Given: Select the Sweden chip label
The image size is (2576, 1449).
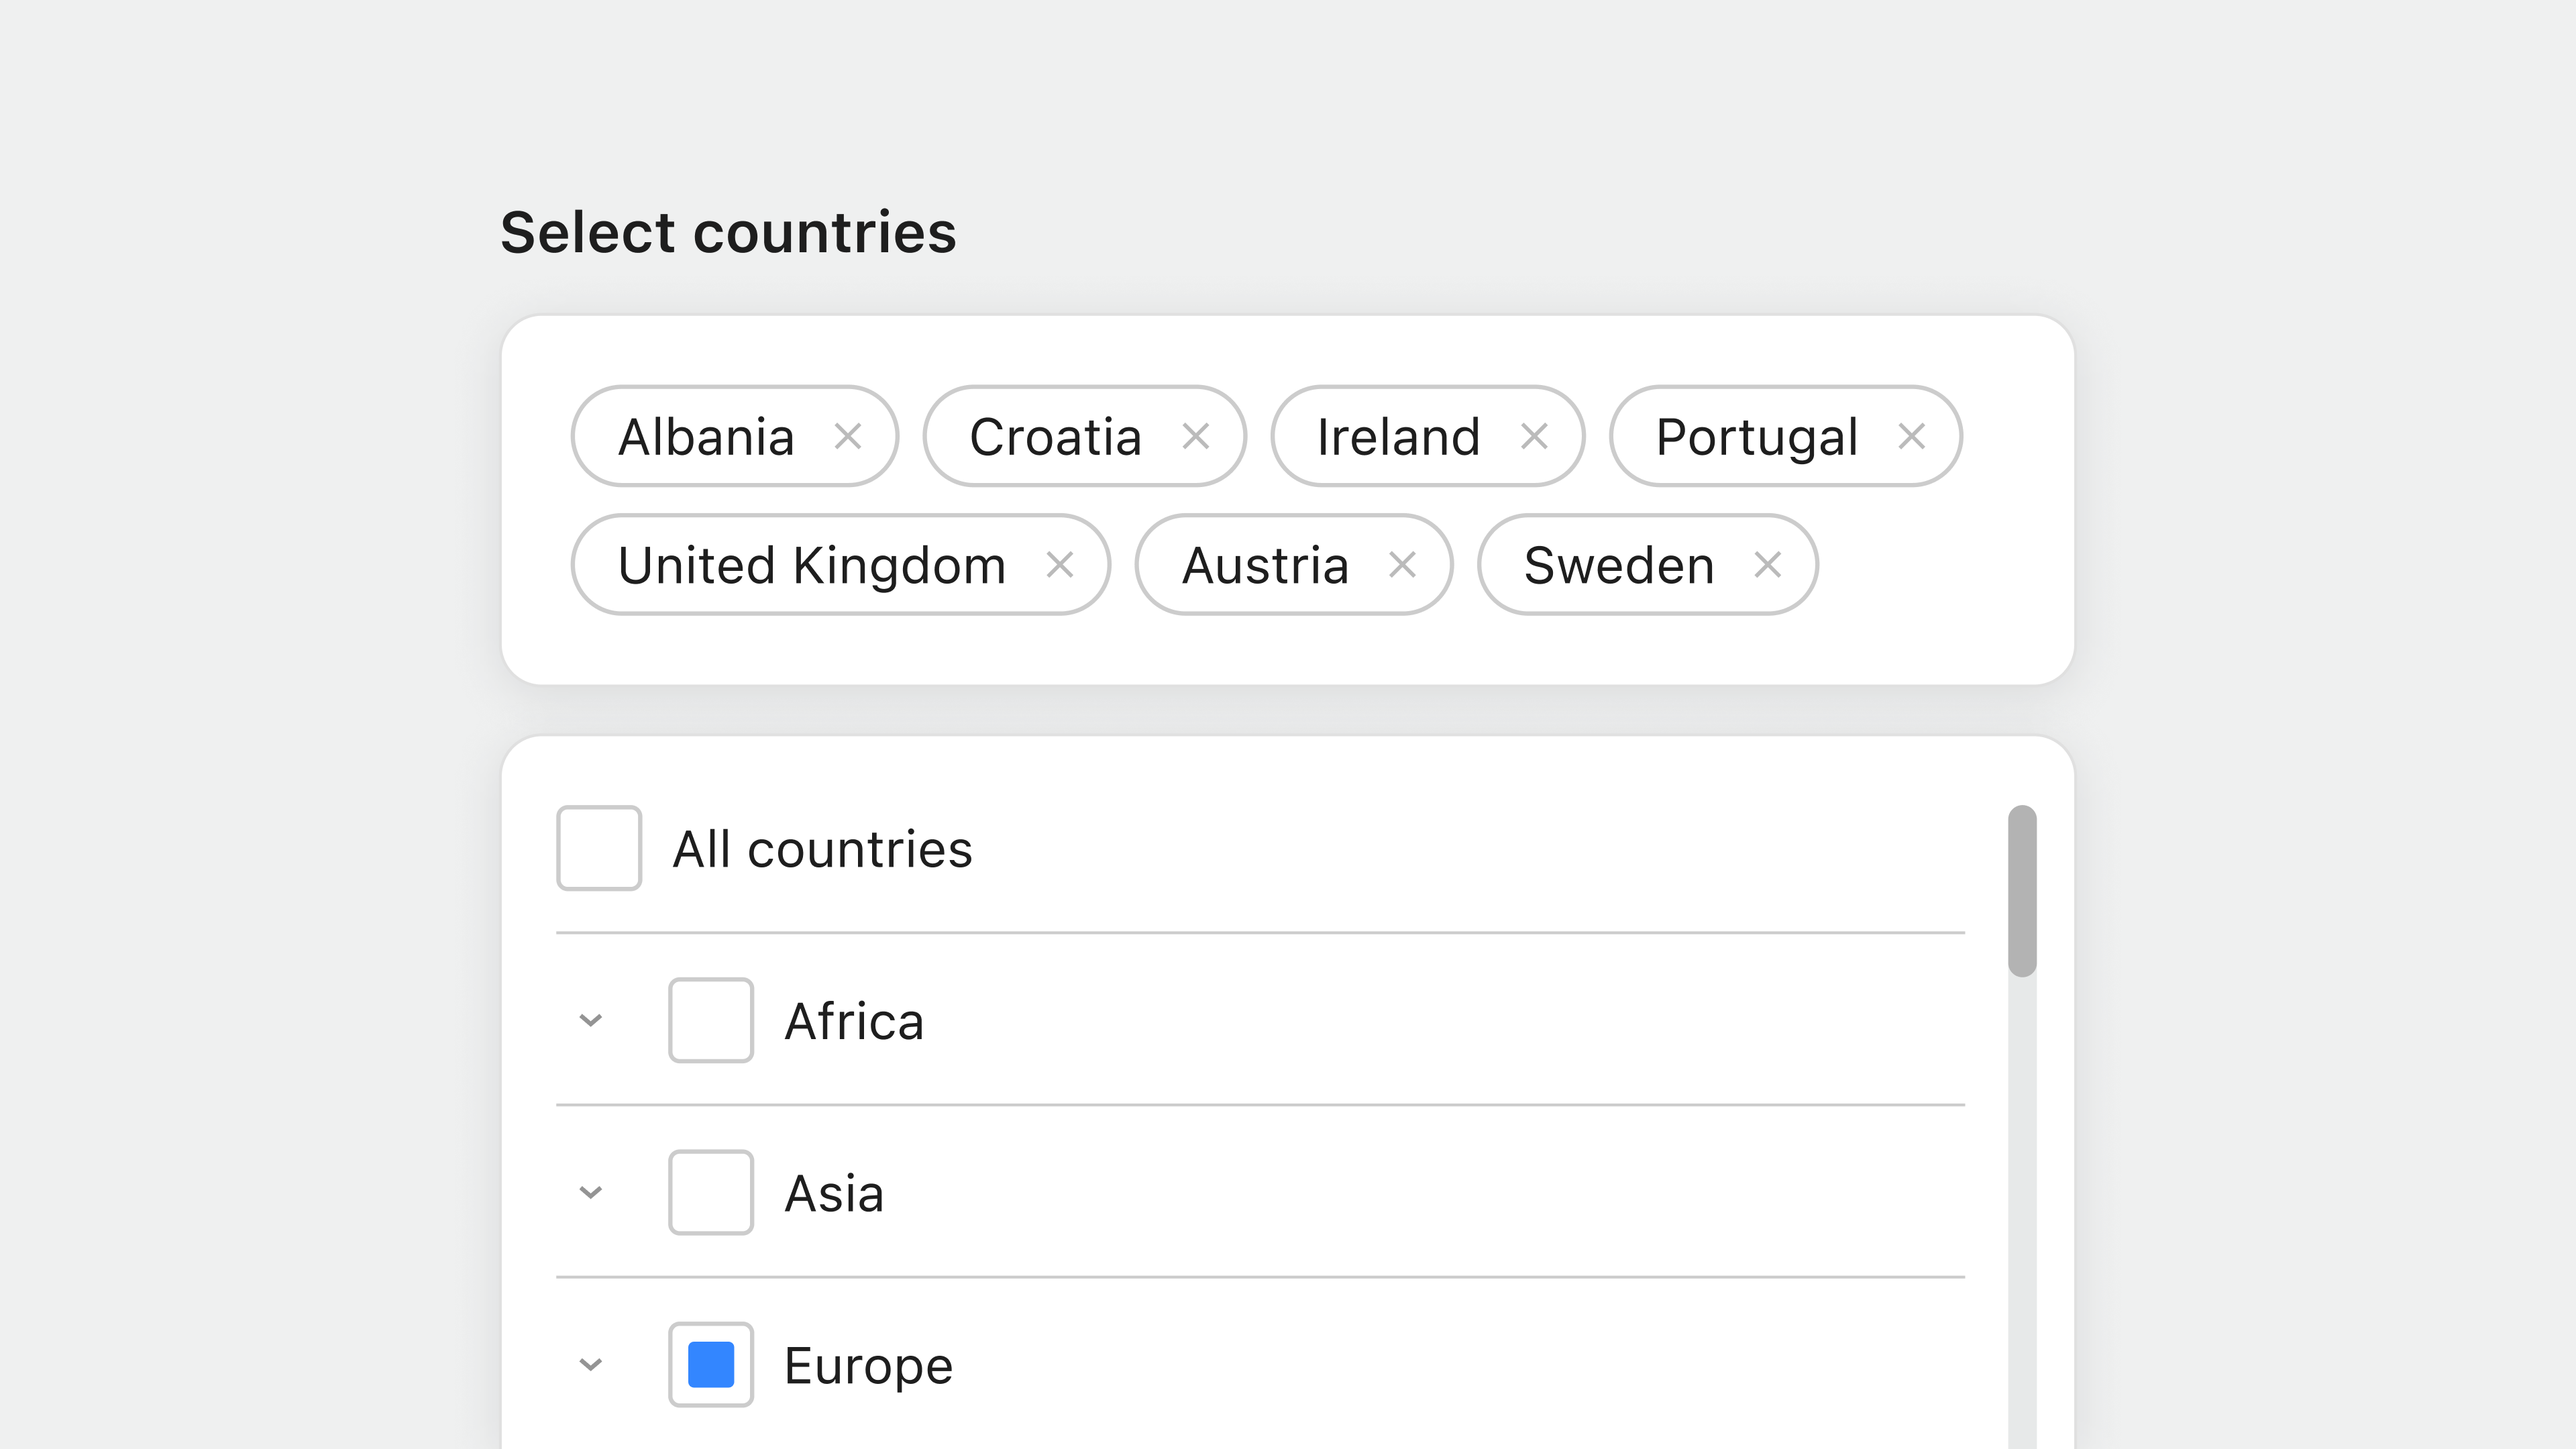Looking at the screenshot, I should click(x=1616, y=564).
